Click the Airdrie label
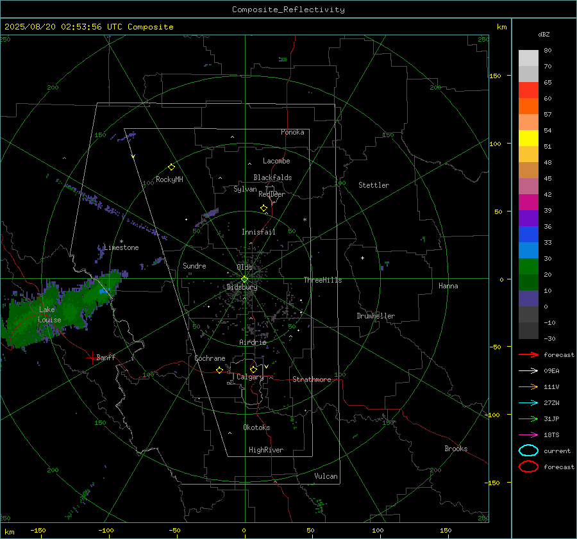Viewport: 577px width, 539px height. pyautogui.click(x=253, y=342)
